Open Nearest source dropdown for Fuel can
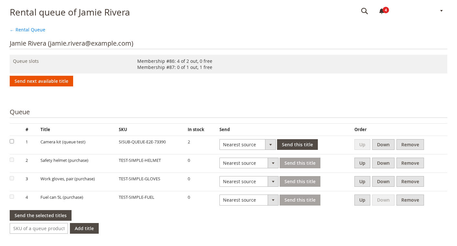This screenshot has height=246, width=457. point(249,200)
